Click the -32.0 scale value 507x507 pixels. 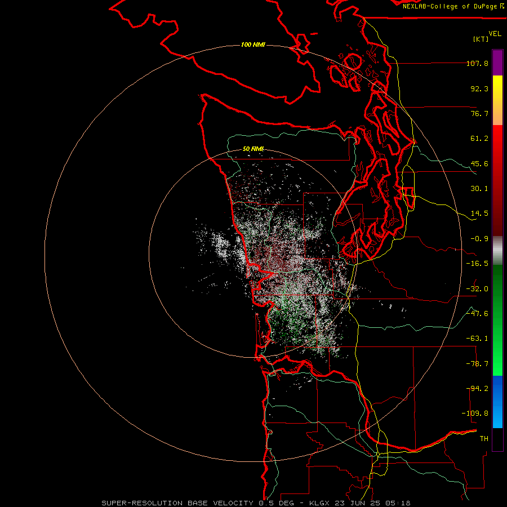477,289
